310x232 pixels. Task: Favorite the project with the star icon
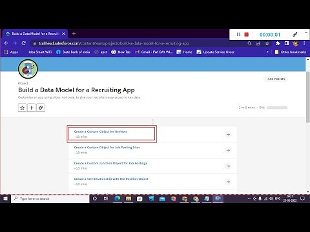pos(22,108)
